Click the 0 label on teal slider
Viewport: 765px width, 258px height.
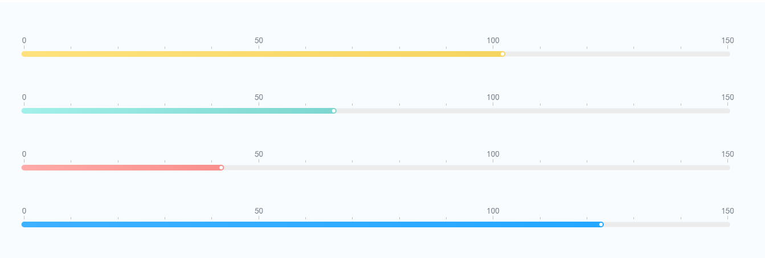click(x=24, y=97)
